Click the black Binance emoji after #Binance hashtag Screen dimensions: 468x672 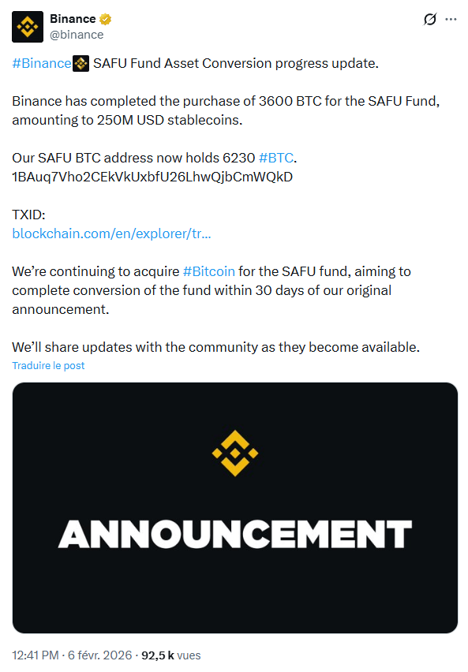(79, 62)
